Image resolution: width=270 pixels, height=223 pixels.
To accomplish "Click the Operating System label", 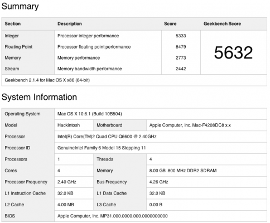I will tap(22, 114).
